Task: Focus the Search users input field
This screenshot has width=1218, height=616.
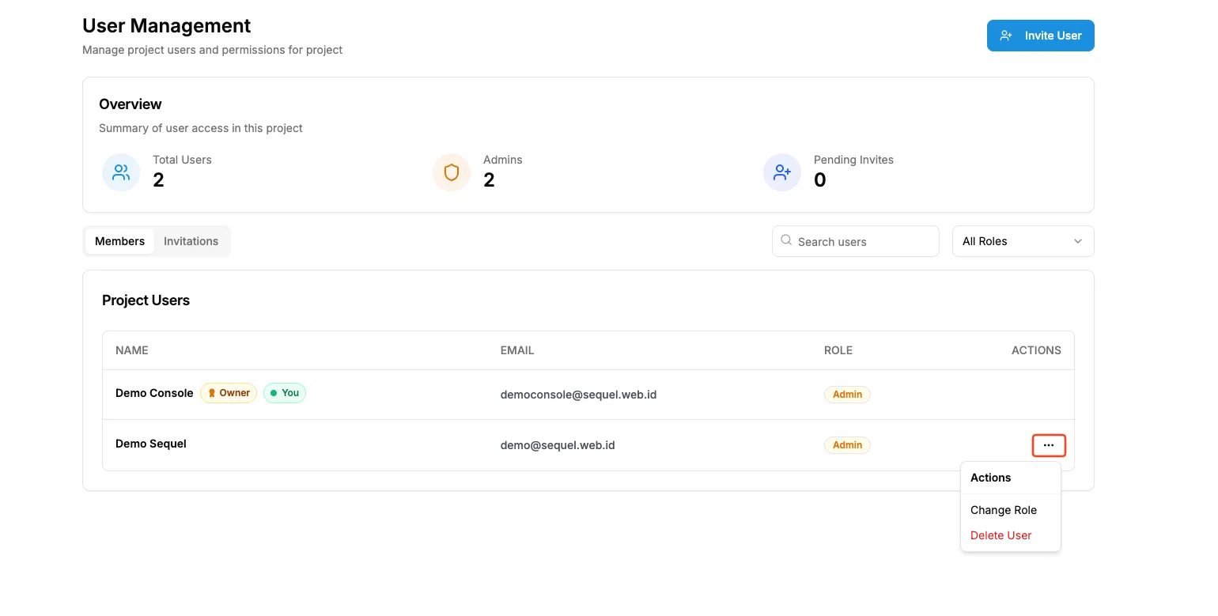Action: pos(855,241)
